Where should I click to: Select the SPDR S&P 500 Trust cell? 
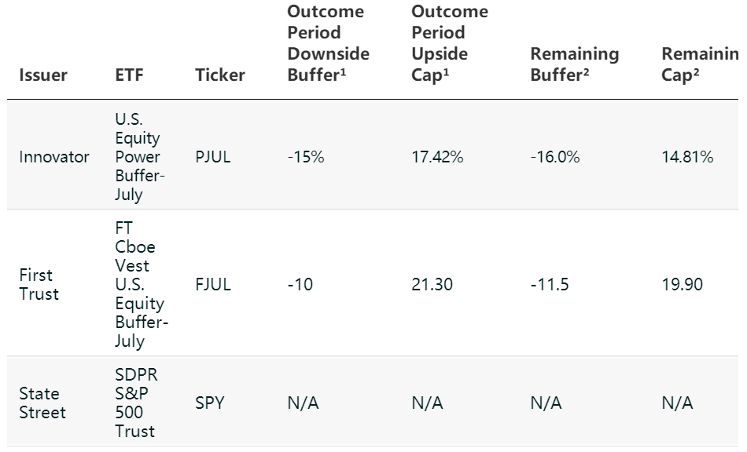point(137,403)
